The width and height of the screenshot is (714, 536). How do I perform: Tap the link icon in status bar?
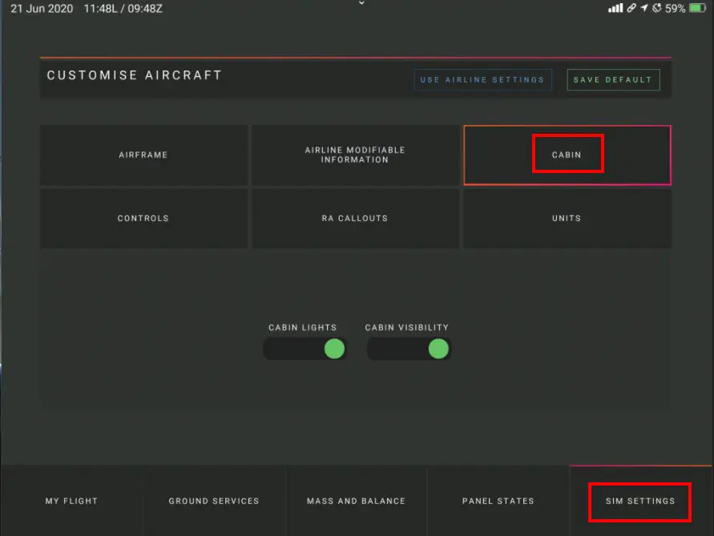pyautogui.click(x=631, y=8)
